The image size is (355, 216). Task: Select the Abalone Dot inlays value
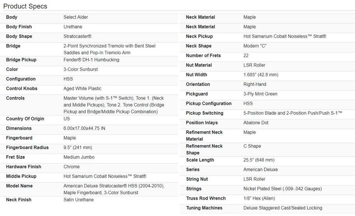click(256, 123)
